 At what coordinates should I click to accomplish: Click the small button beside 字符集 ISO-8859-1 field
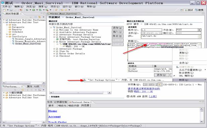(x=160, y=85)
